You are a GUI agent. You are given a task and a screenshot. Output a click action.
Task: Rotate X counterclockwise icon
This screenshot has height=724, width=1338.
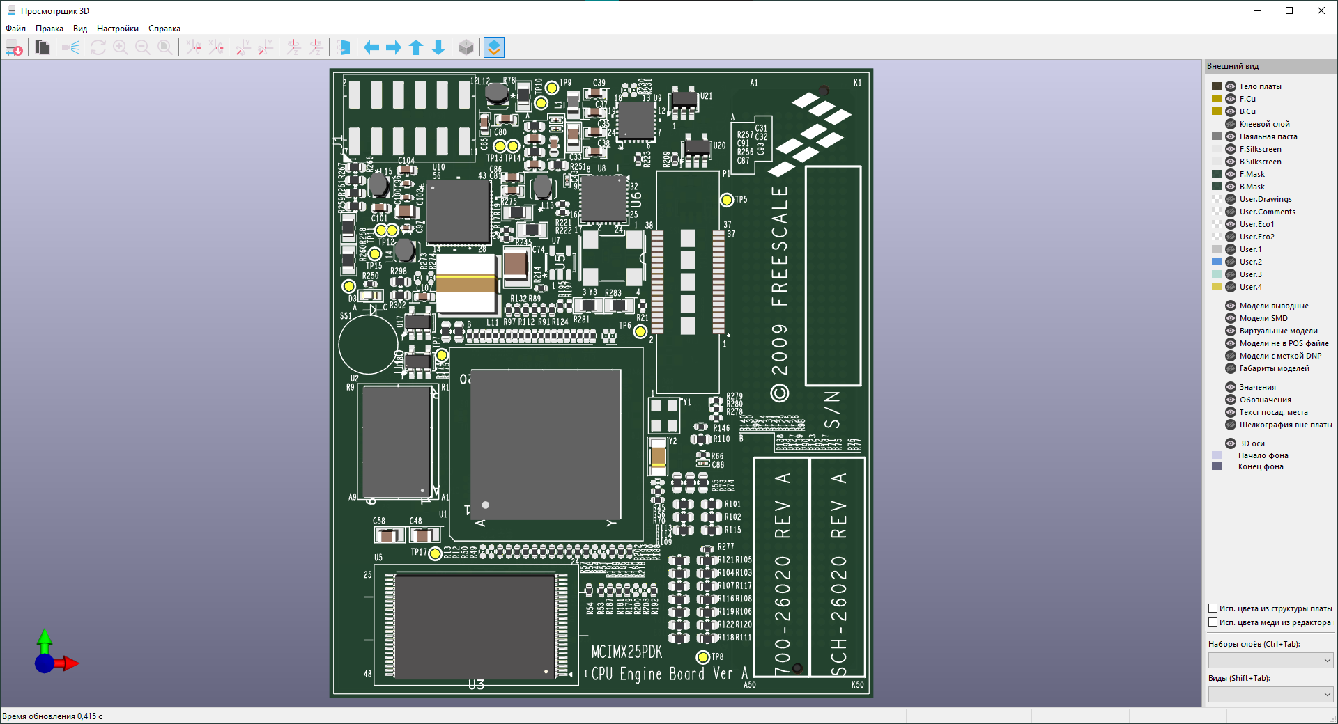tap(216, 47)
